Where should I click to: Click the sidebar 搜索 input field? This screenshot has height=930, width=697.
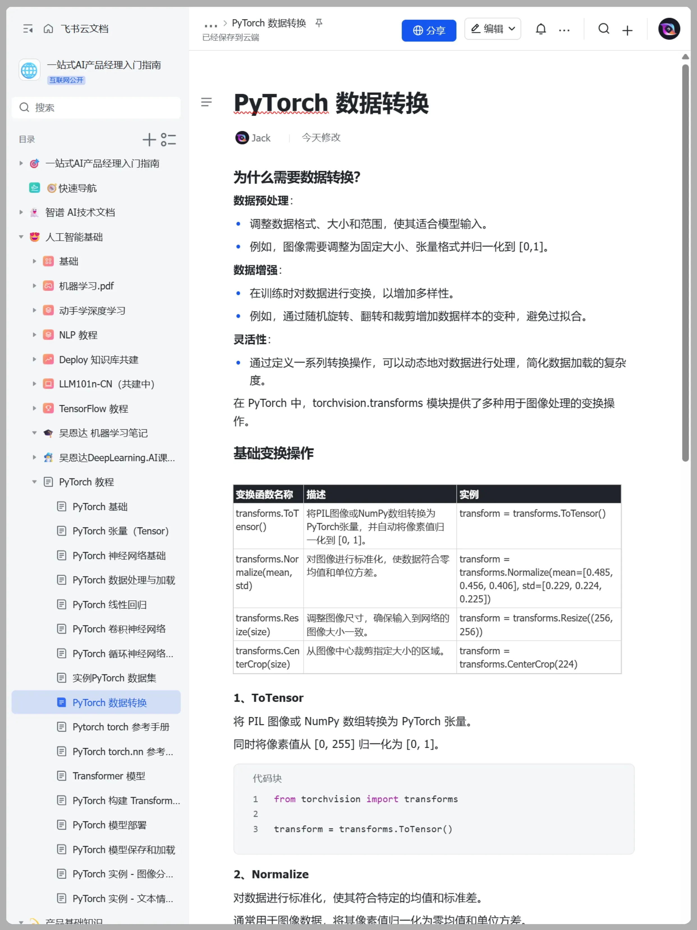(x=97, y=108)
